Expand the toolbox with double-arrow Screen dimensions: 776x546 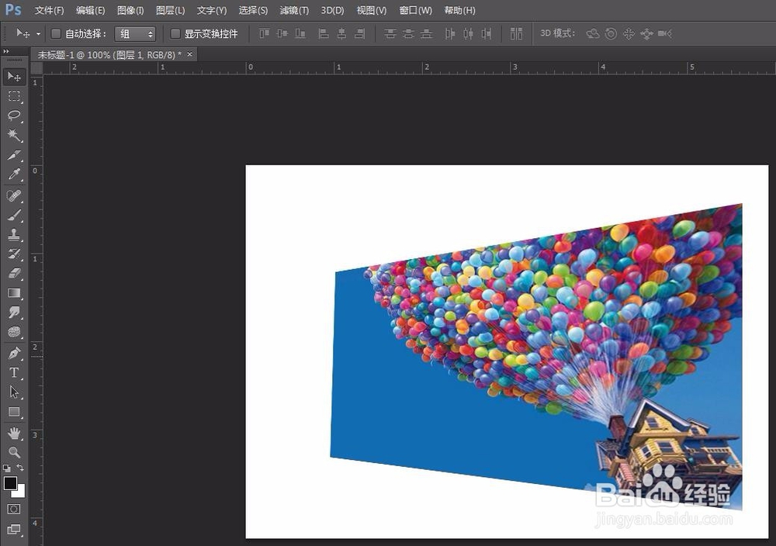[6, 51]
